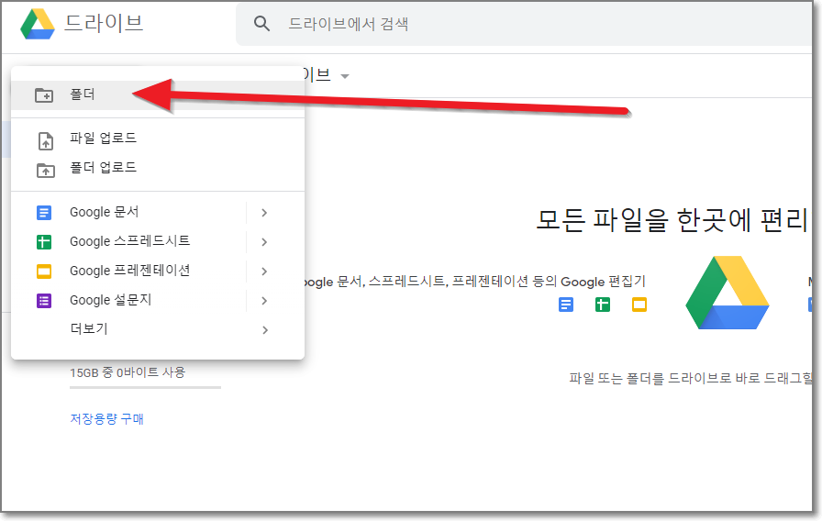Choose 폴더 업로드 from the menu
The image size is (822, 521).
(x=157, y=168)
